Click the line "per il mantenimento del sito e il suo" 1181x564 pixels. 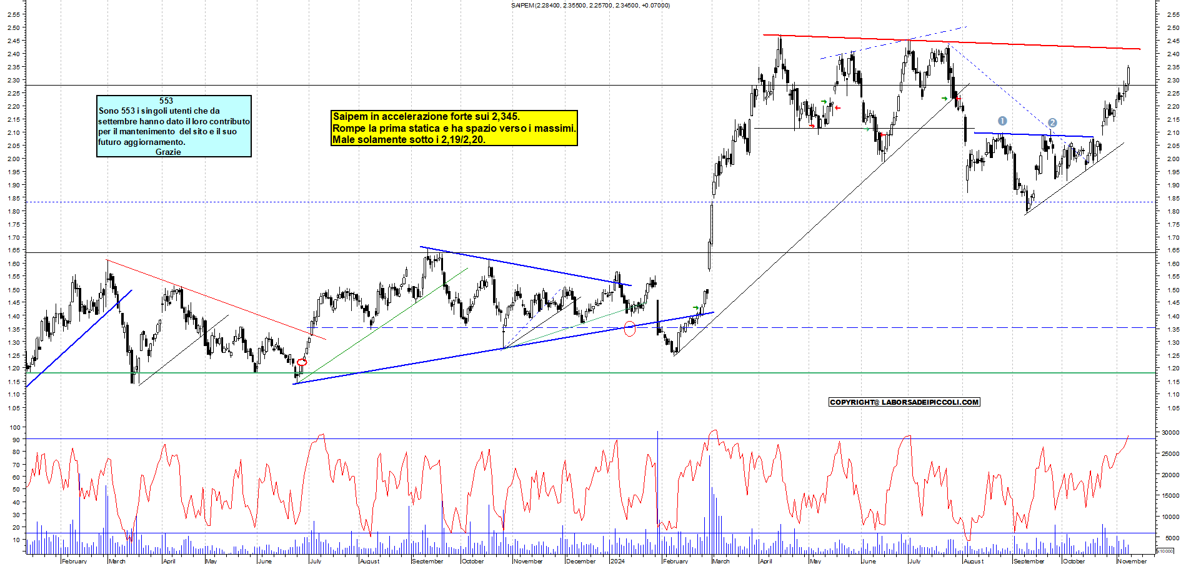click(x=167, y=131)
